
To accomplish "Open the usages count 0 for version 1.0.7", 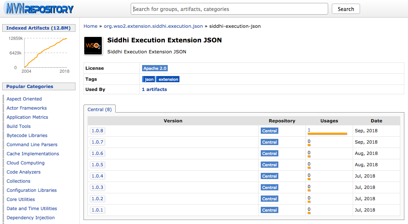I will [x=309, y=141].
